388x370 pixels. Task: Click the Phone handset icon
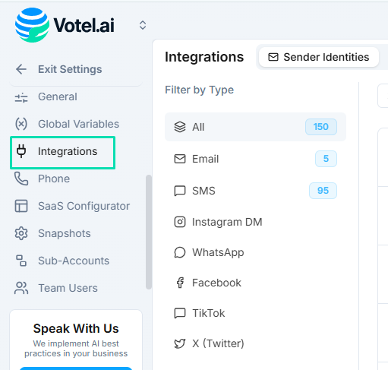[21, 179]
